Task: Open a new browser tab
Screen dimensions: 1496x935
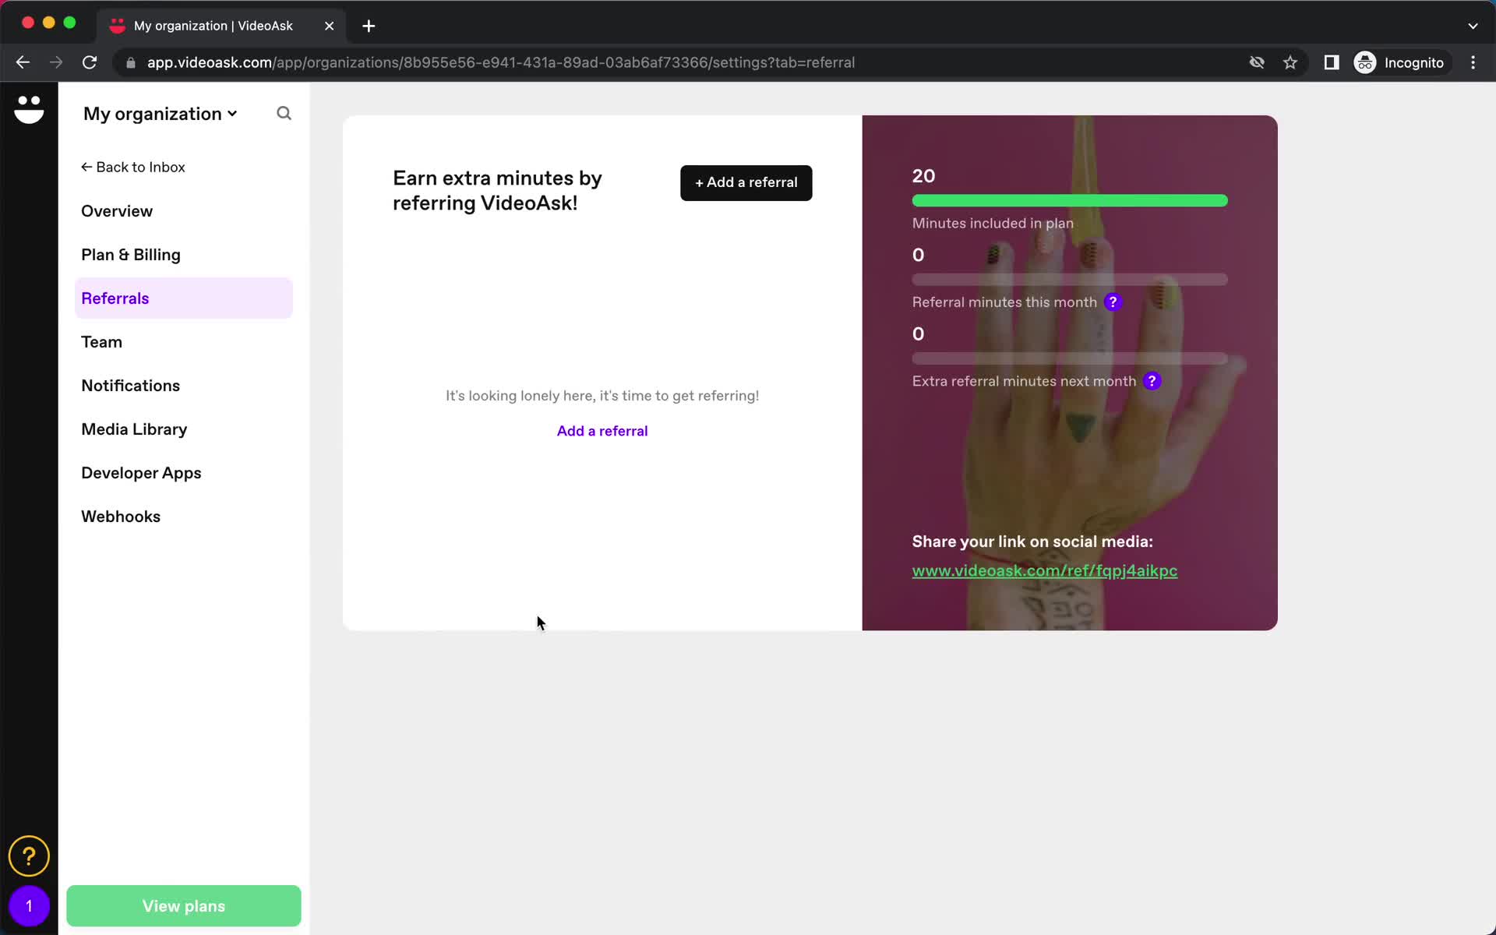Action: pyautogui.click(x=369, y=26)
